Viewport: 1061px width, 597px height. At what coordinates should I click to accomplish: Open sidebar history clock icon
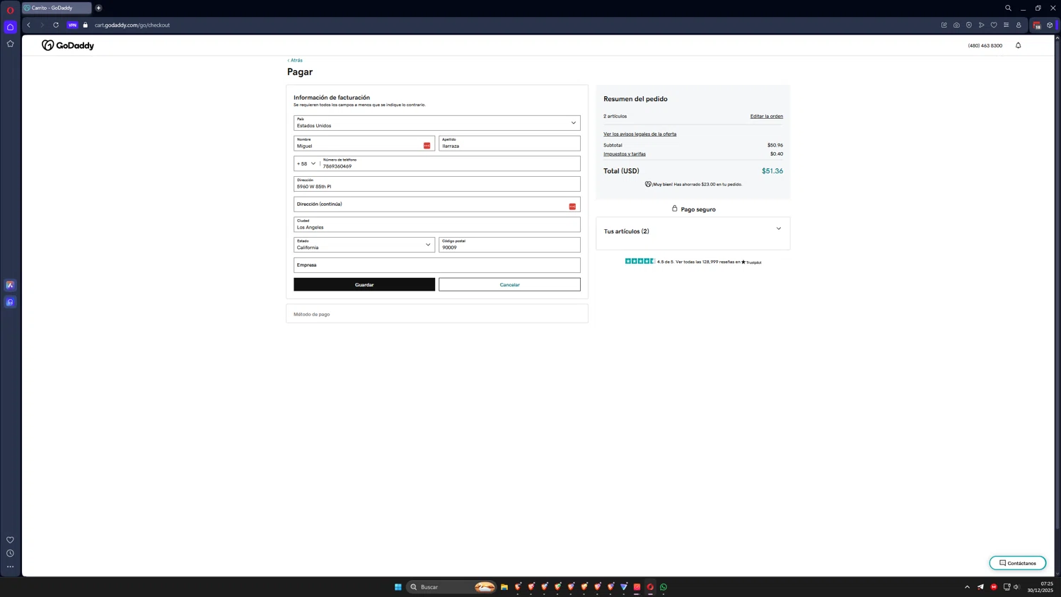point(10,553)
